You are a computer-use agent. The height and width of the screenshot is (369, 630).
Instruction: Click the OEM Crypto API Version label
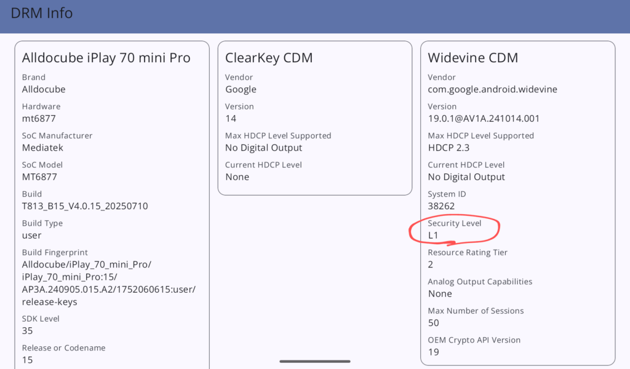coord(474,340)
